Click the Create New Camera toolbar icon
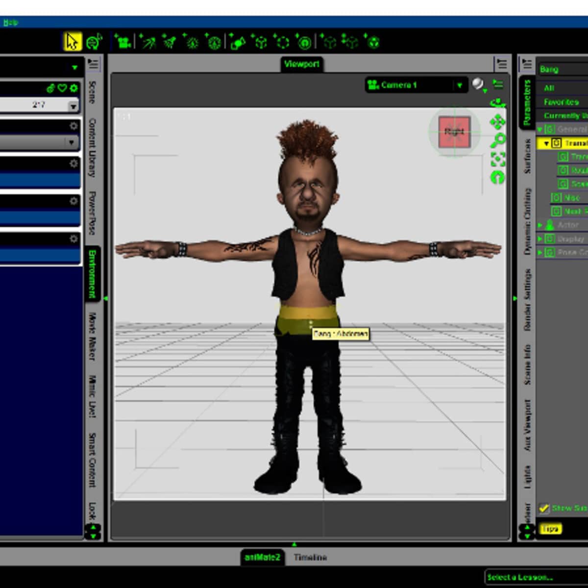 coord(122,42)
